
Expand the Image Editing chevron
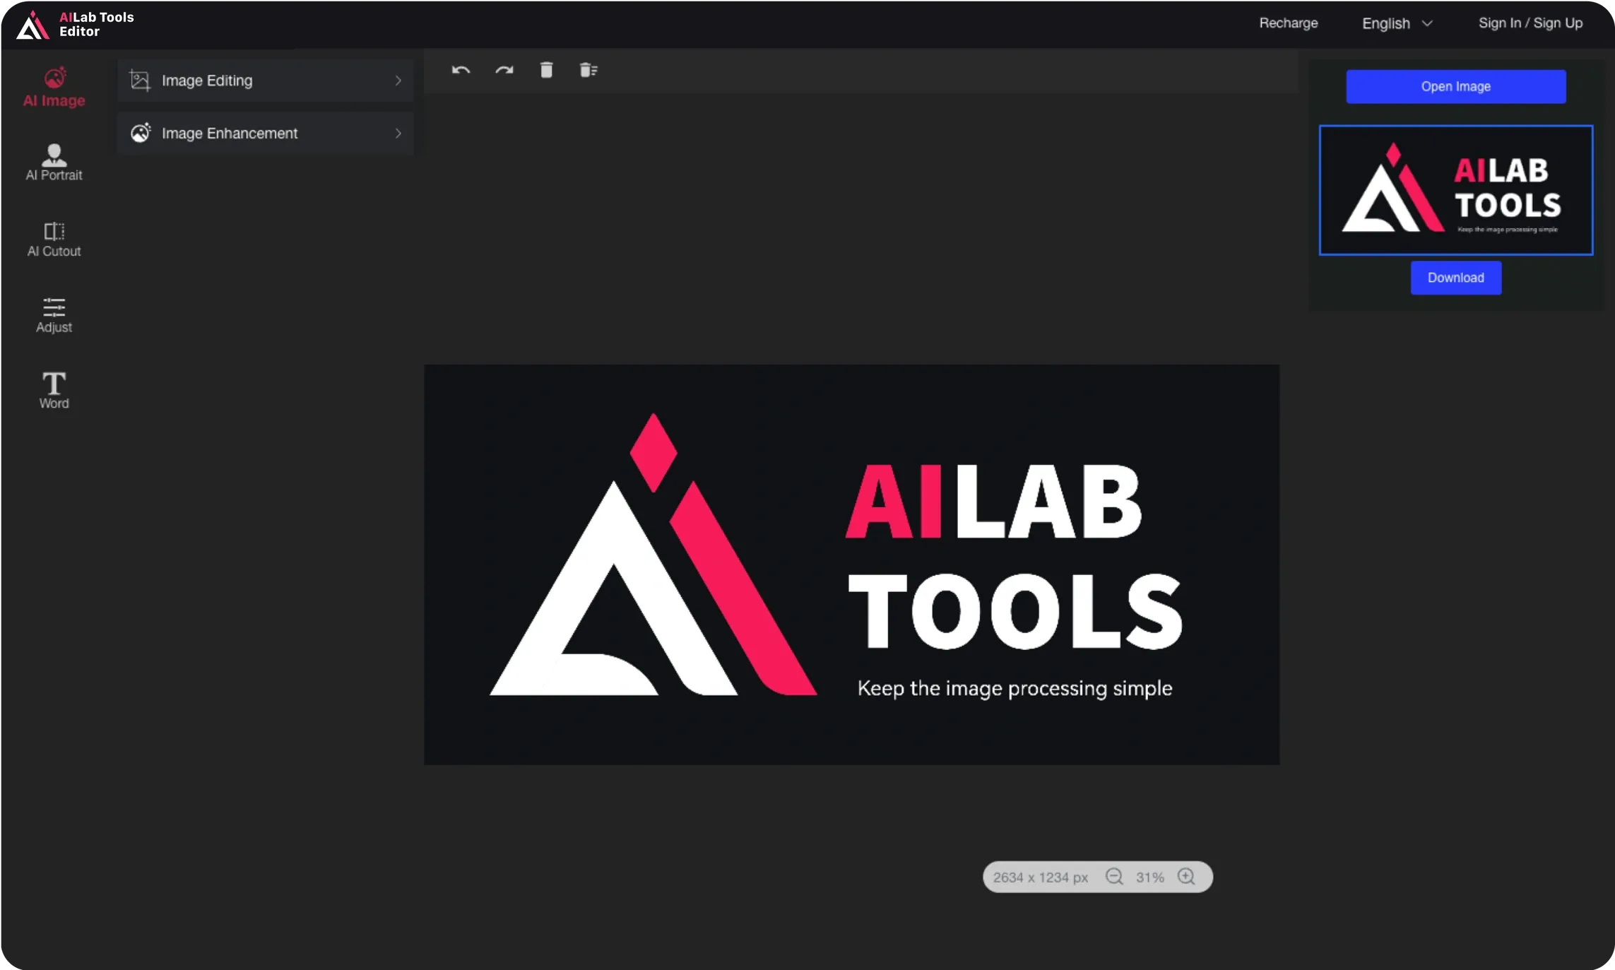(398, 81)
